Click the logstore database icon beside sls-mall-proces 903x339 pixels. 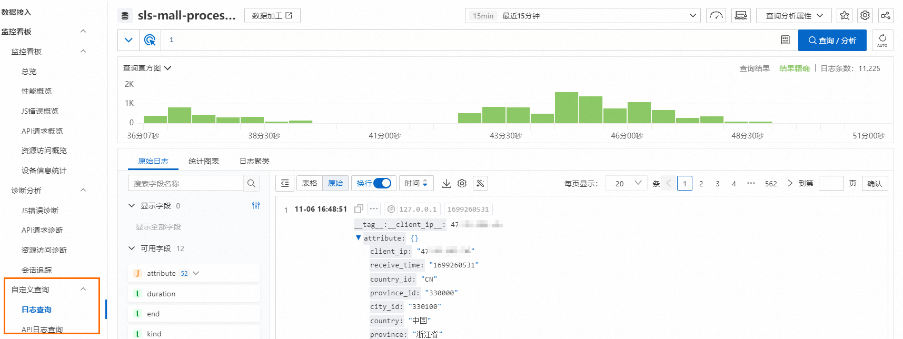click(x=125, y=16)
